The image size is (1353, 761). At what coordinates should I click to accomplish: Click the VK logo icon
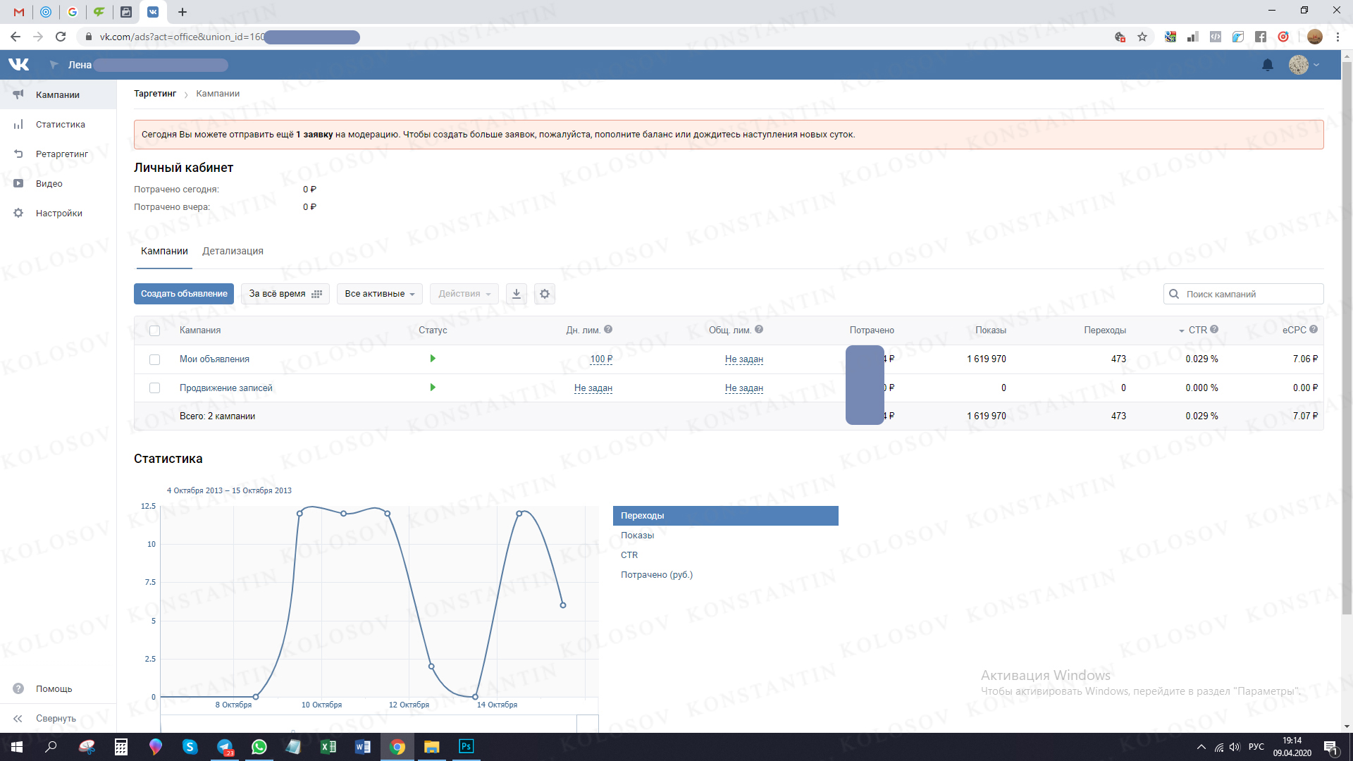[19, 64]
